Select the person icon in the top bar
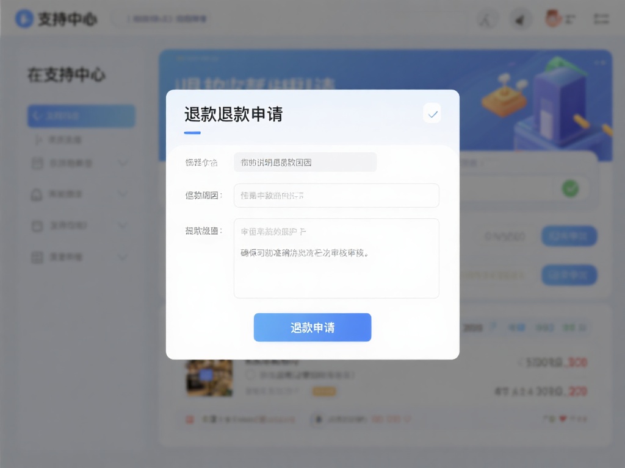The height and width of the screenshot is (468, 625). (486, 19)
